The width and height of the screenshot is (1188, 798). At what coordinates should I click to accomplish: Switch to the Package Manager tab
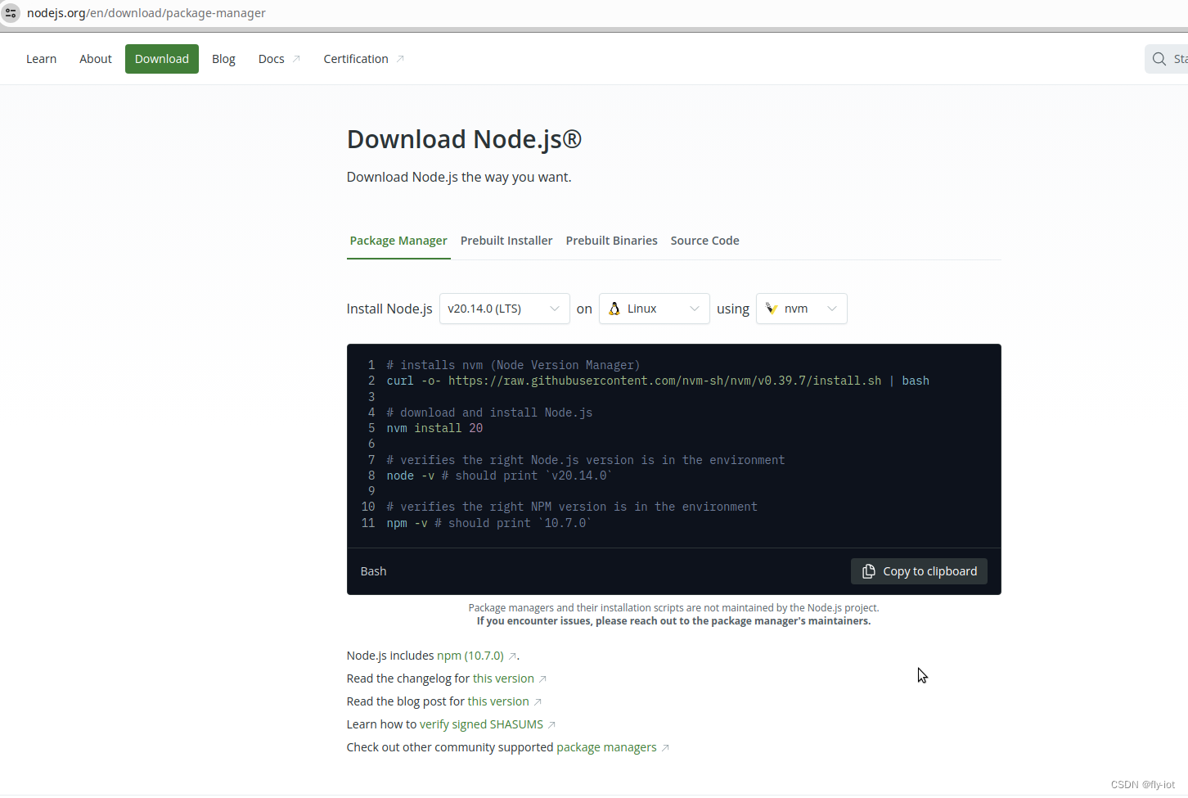tap(398, 241)
